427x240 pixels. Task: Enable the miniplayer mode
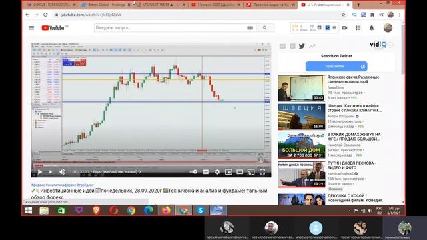228,172
